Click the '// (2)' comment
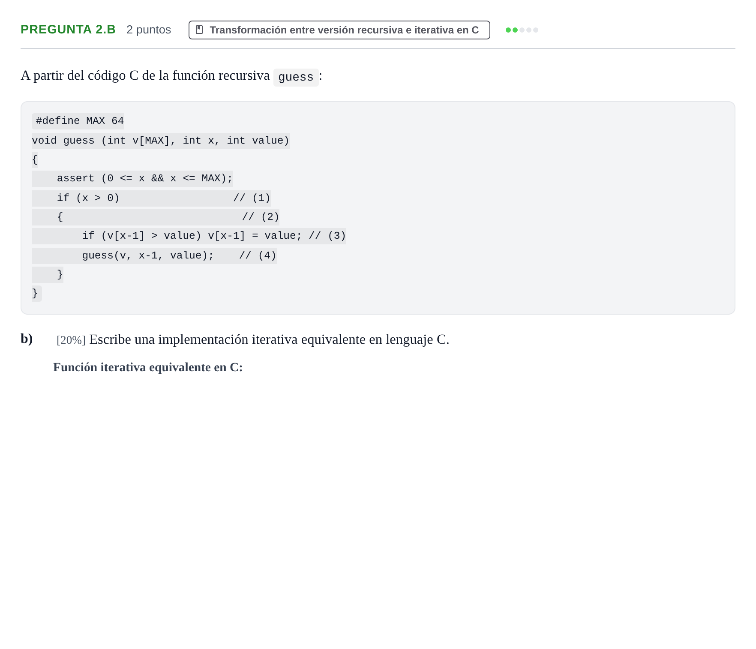The image size is (756, 649). click(x=261, y=217)
